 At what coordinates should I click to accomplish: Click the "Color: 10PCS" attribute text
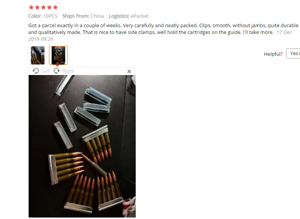coord(43,16)
